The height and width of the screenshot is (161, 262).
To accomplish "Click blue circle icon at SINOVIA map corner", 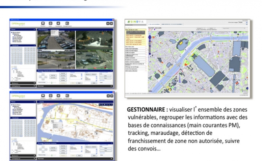I will coord(247,88).
